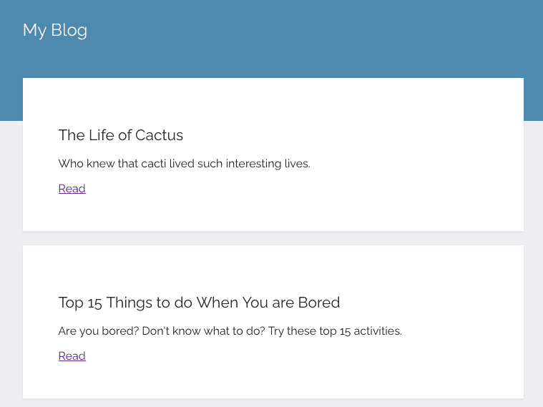Click the word My in the header title

34,30
